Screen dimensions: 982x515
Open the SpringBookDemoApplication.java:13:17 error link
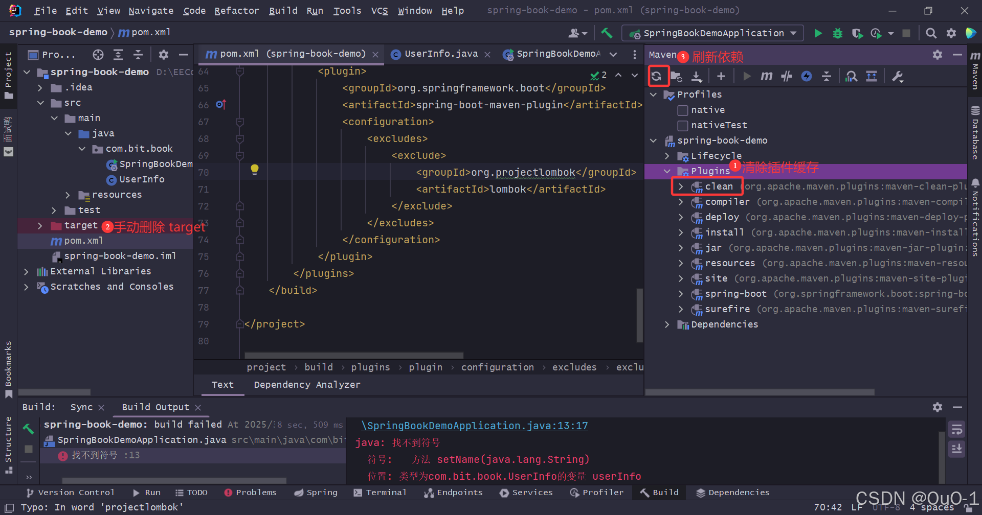click(475, 426)
